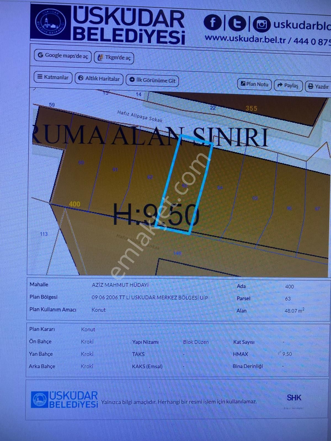Click yellow block number 400 on map

(74, 204)
